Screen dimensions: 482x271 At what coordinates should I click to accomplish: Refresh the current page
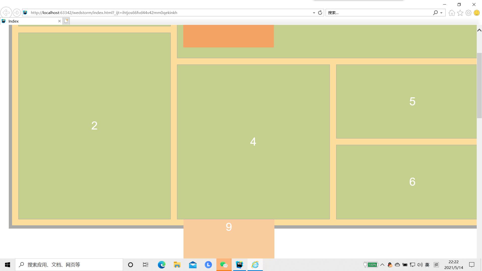320,13
